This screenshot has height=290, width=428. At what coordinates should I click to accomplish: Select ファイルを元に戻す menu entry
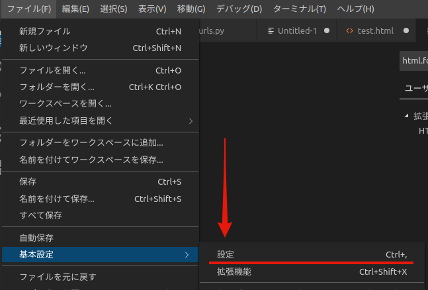click(x=100, y=277)
